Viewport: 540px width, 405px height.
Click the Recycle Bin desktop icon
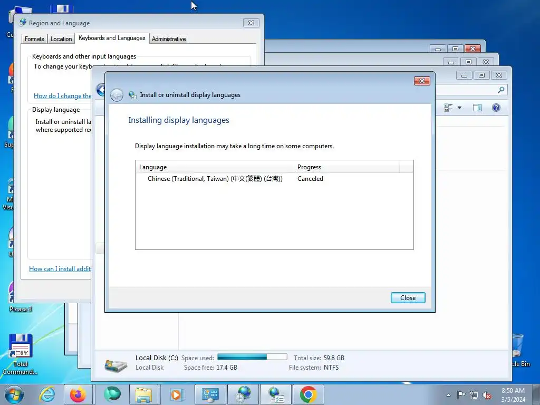(519, 350)
